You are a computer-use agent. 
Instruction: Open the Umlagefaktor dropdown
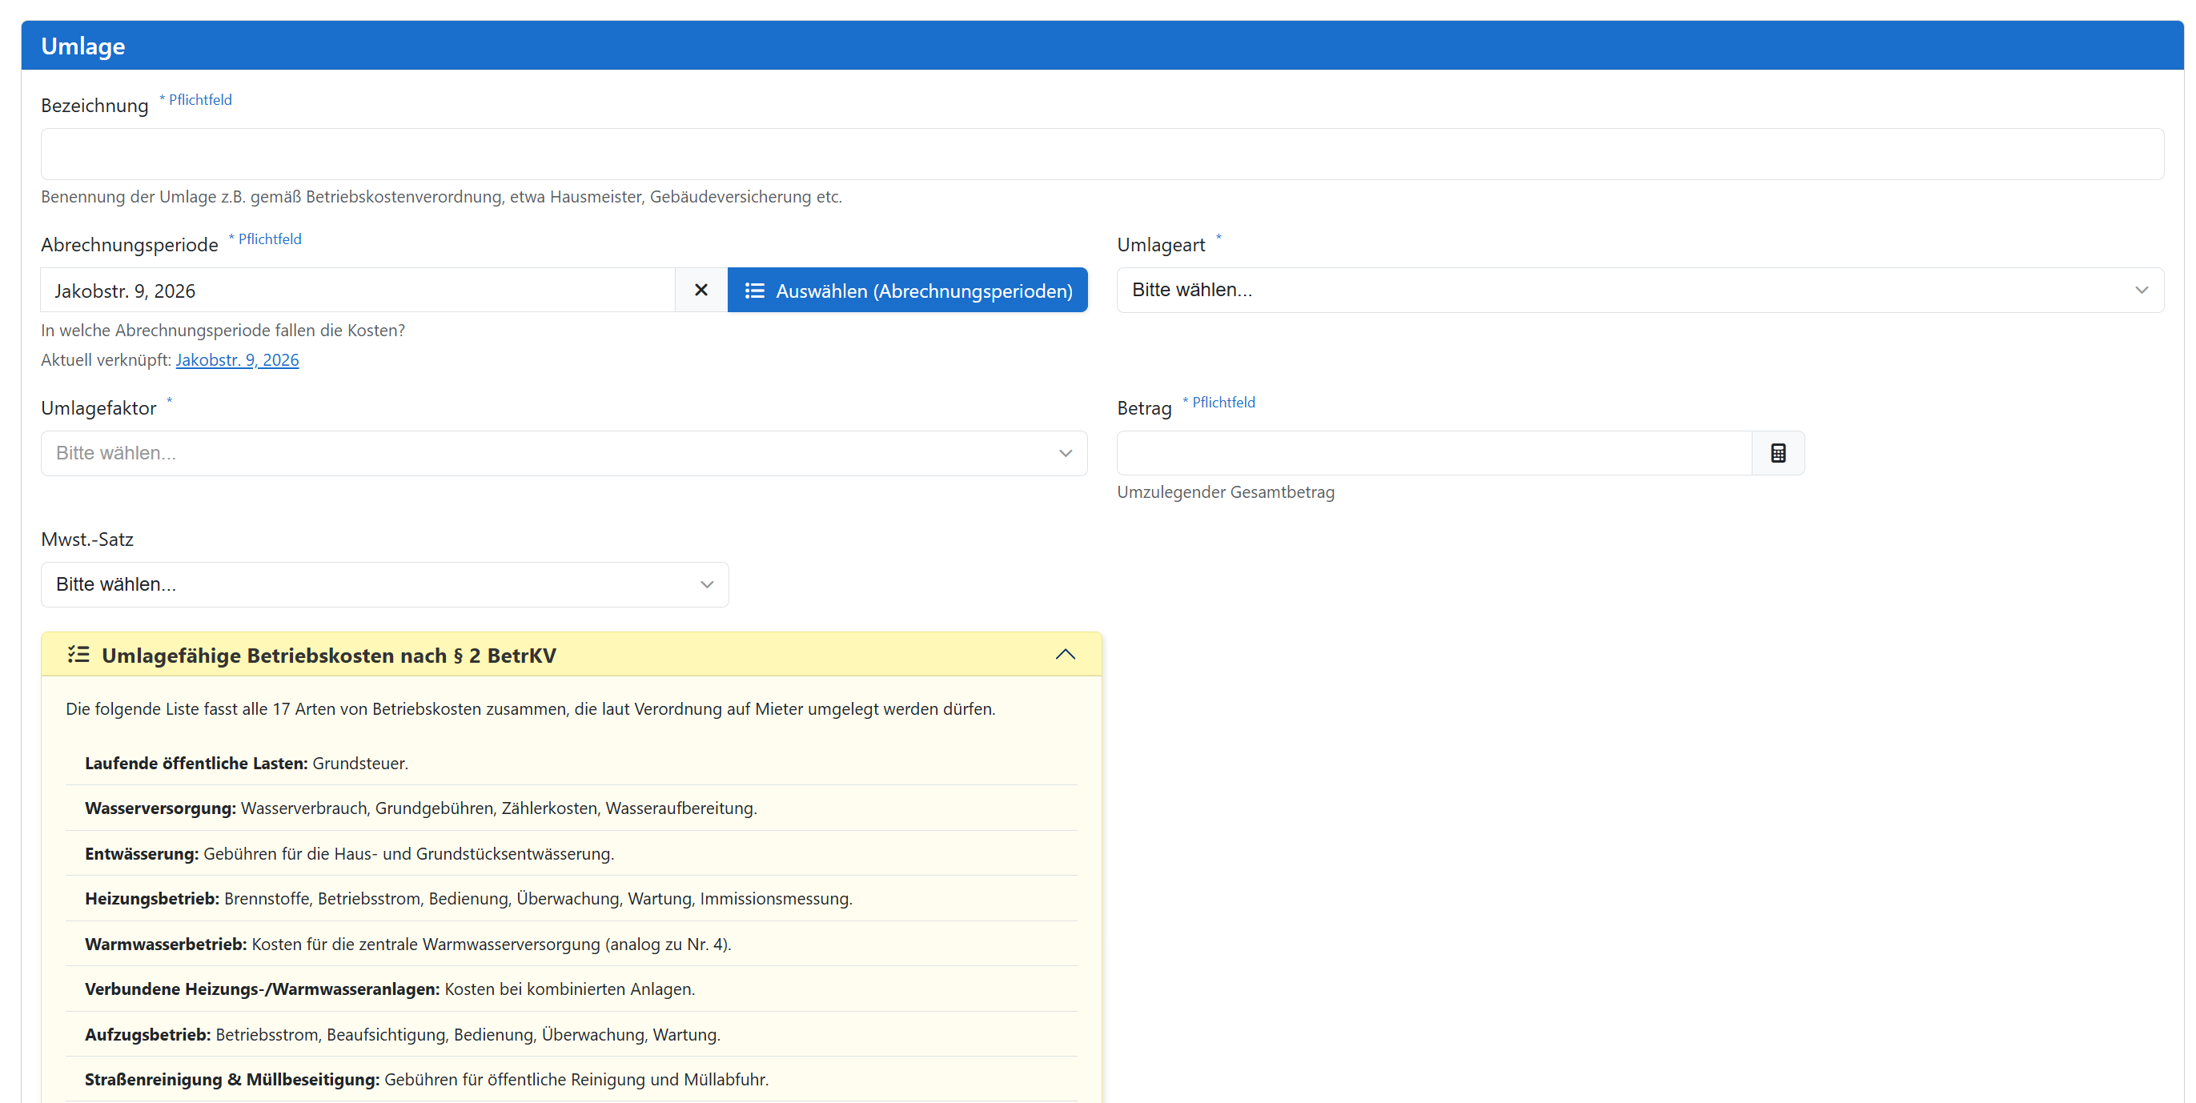[x=564, y=452]
